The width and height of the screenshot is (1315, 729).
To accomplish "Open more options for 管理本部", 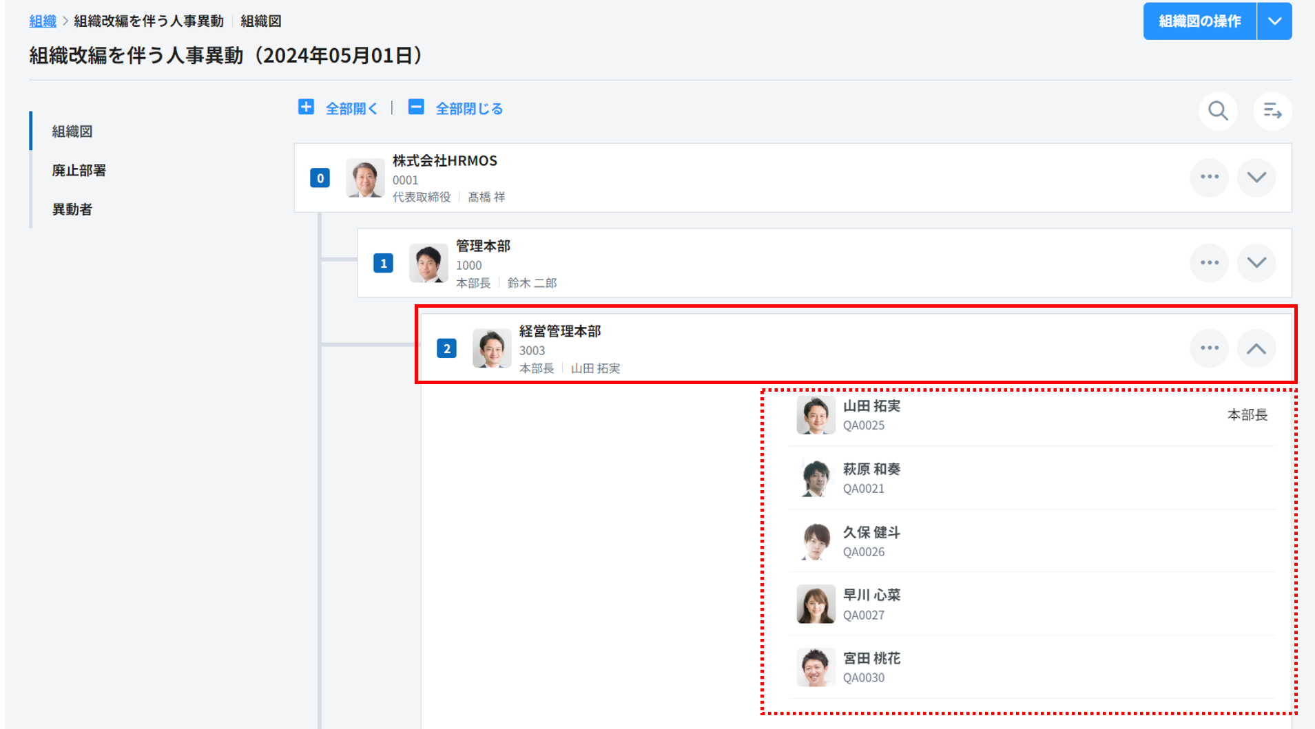I will pyautogui.click(x=1209, y=263).
